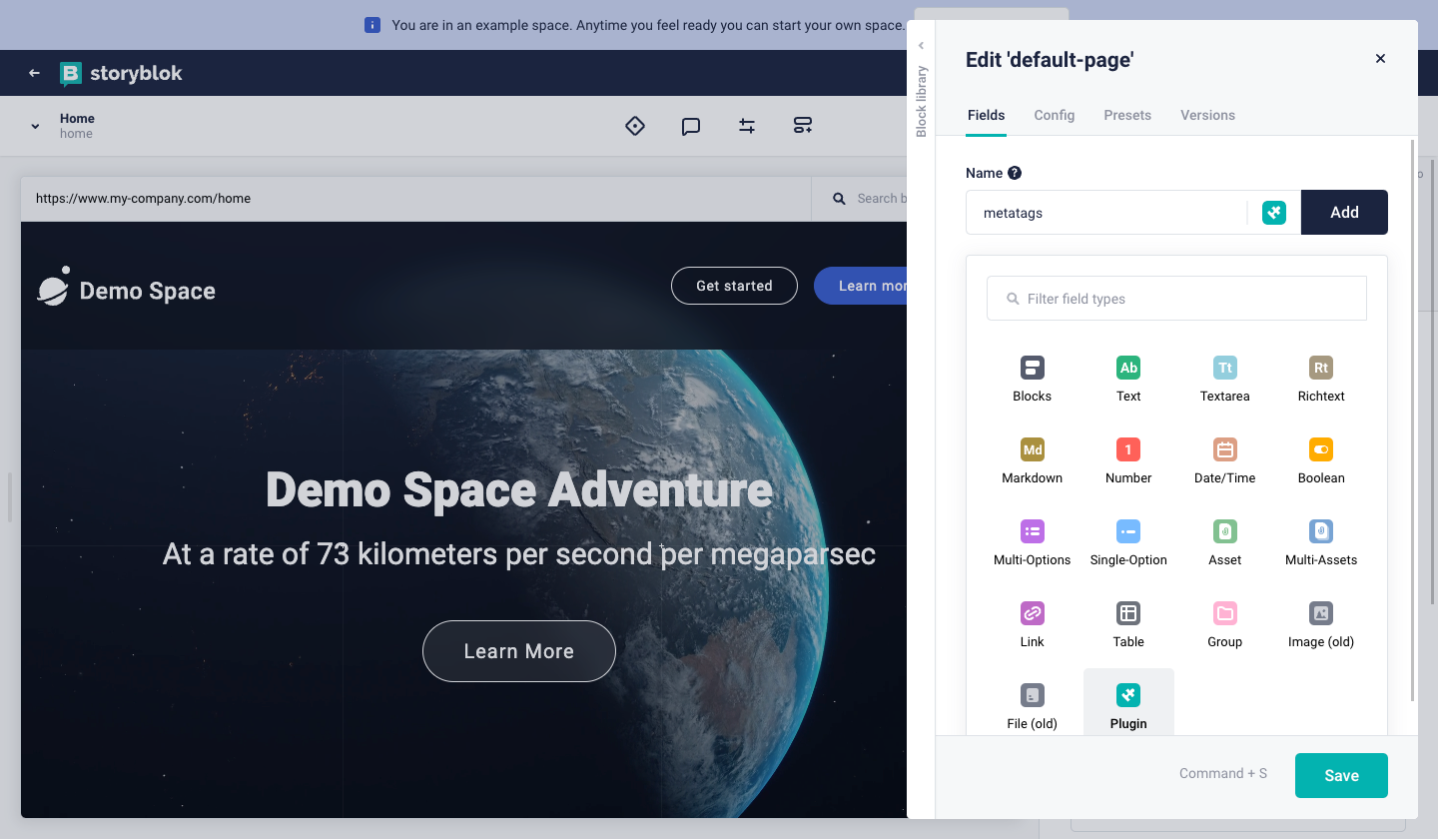Open field type selector beside name input
The height and width of the screenshot is (839, 1438).
click(1273, 213)
